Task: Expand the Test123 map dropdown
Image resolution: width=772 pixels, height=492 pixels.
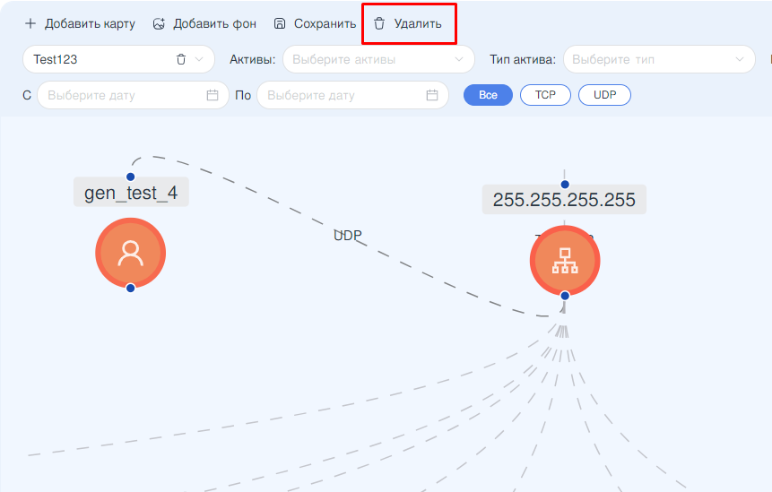Action: [199, 60]
